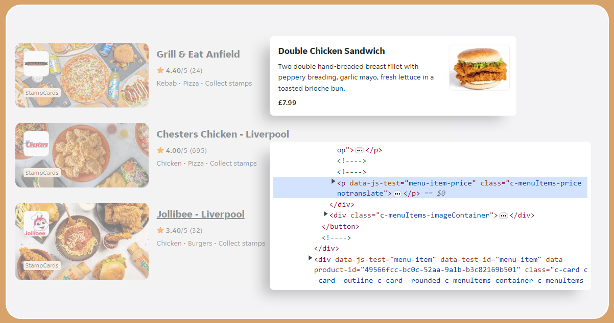Select the closing button tag line
The height and width of the screenshot is (323, 614).
click(x=340, y=226)
